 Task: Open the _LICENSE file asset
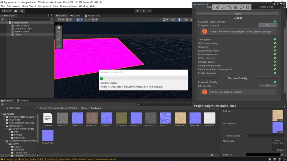coord(48,119)
